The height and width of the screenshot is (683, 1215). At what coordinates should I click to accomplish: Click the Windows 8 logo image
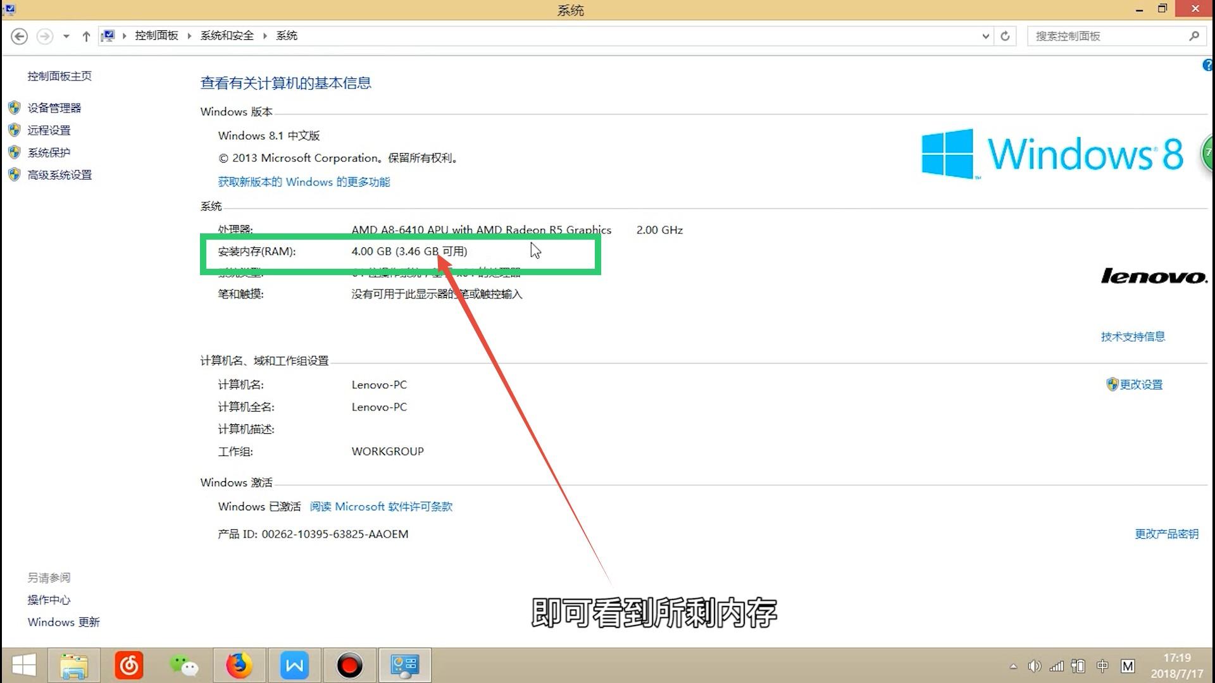click(1052, 154)
